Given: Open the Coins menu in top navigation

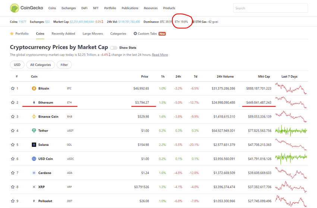Looking at the screenshot, I should click(52, 8).
